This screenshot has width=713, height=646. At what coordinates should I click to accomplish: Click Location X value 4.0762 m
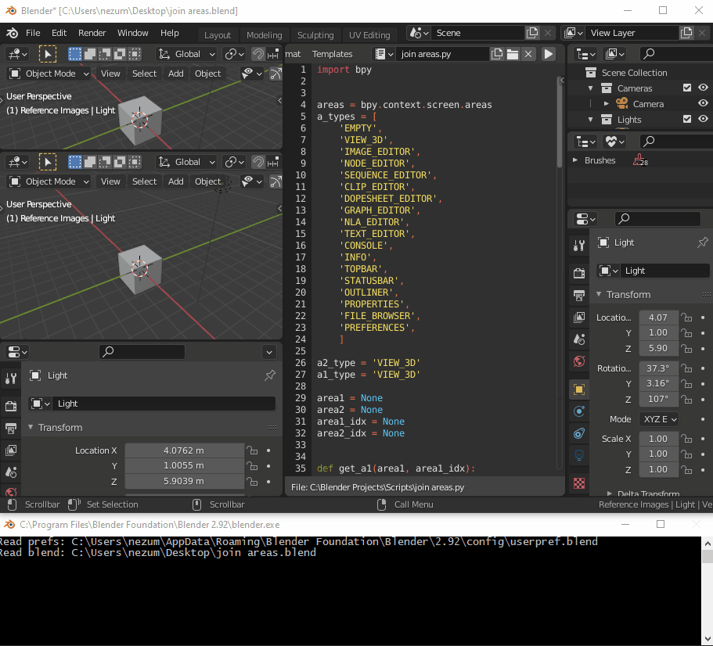coord(184,450)
